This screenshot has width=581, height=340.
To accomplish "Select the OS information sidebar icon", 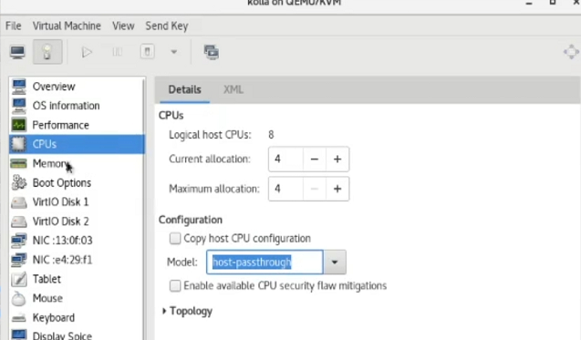I will pos(18,106).
